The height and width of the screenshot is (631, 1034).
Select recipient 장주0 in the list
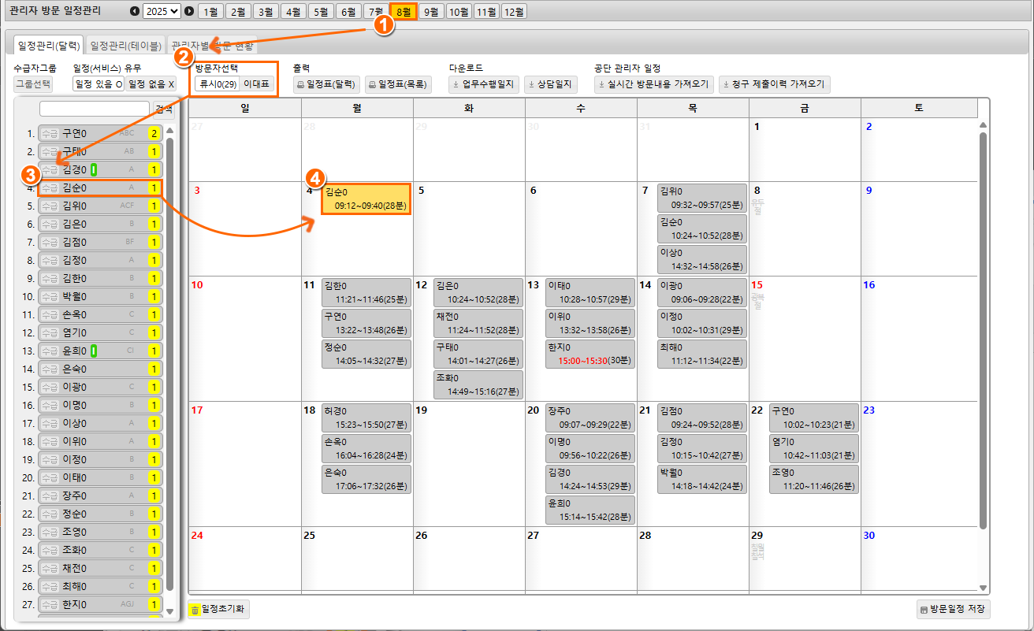tap(100, 496)
